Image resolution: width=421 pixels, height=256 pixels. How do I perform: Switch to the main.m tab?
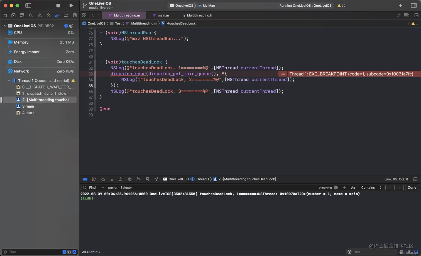161,15
